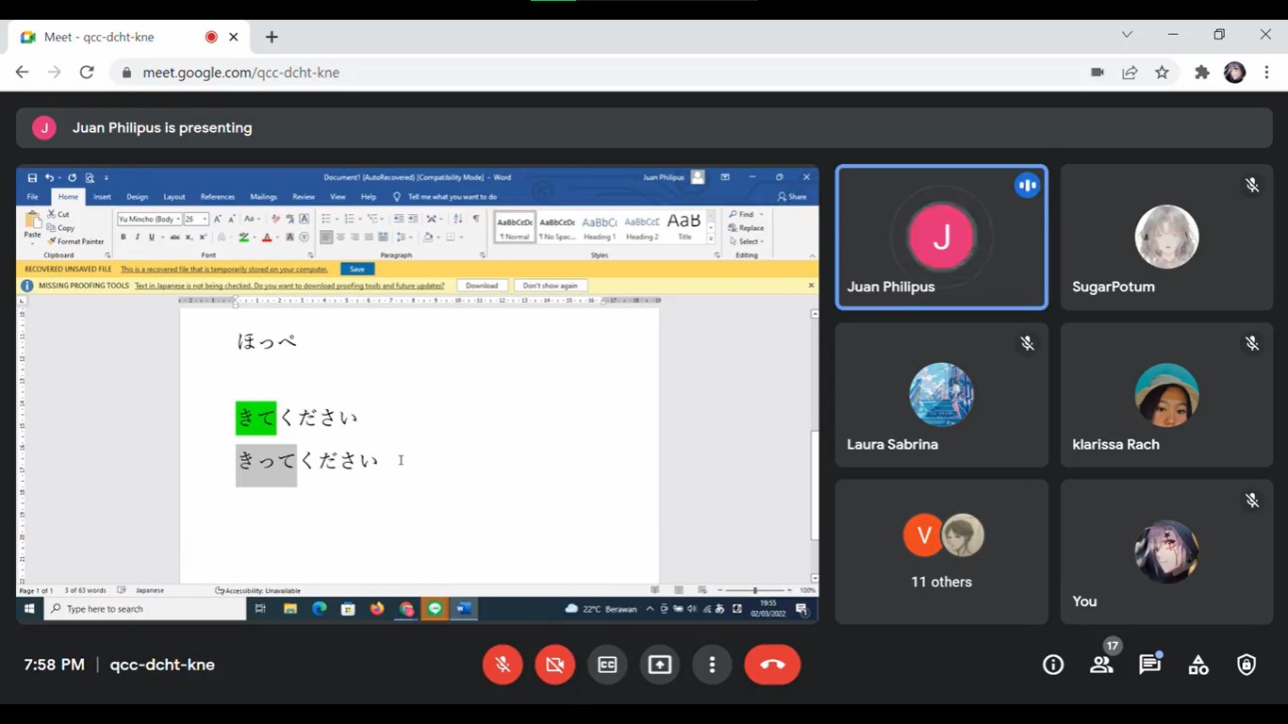Toggle Underline in presented Word ribbon
The image size is (1288, 724).
click(x=151, y=238)
